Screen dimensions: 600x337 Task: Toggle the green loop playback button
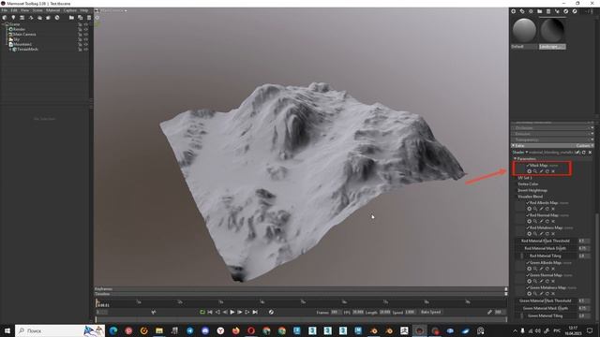(202, 312)
